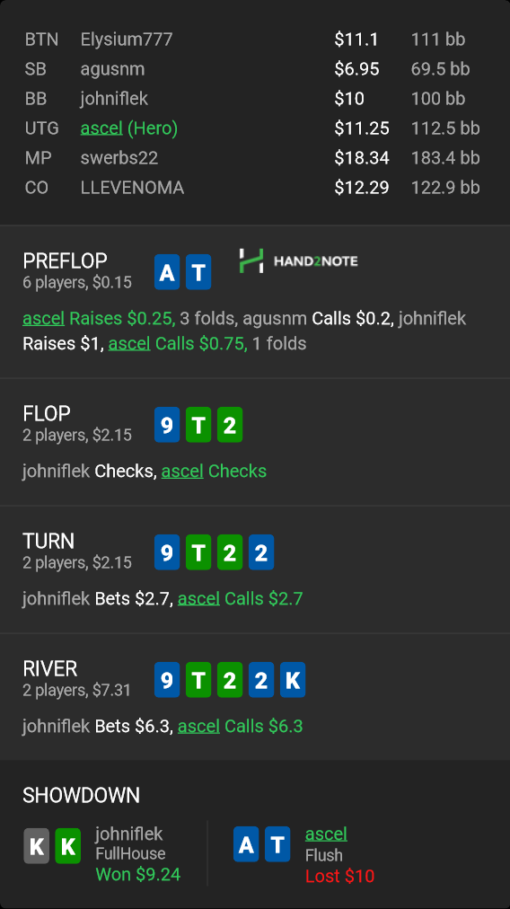Click the Hand2Note logo

pos(298,260)
